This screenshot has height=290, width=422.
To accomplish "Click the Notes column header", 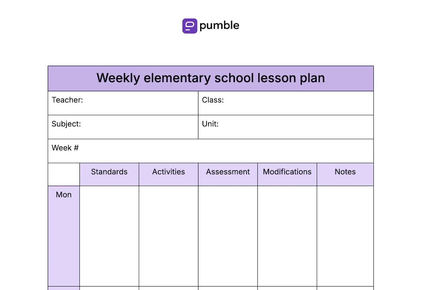I will (345, 172).
